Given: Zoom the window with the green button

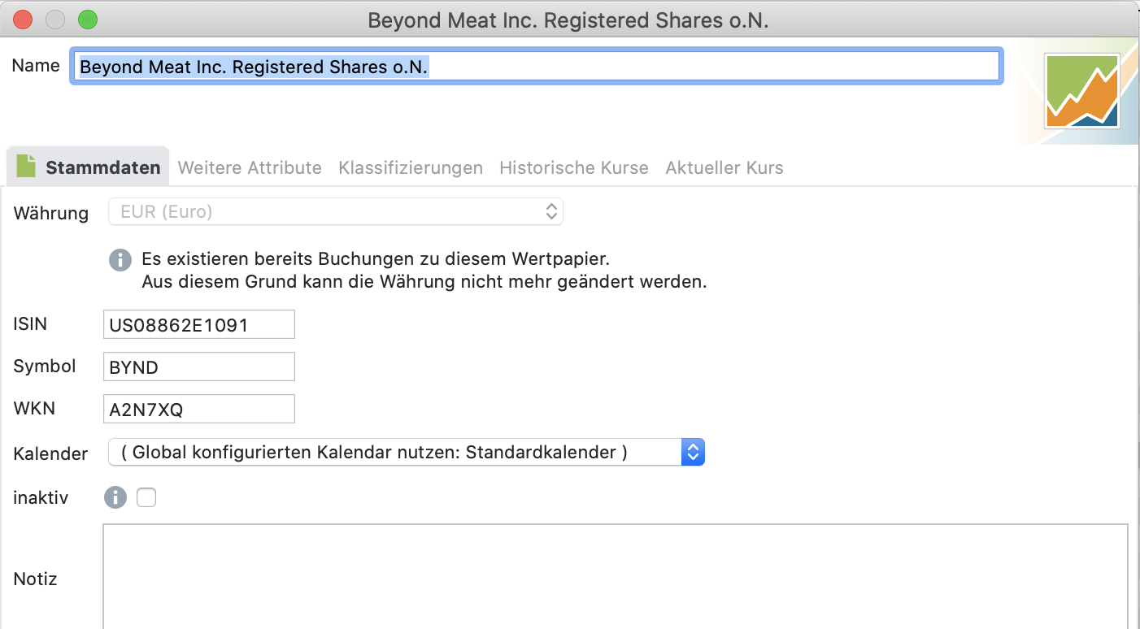Looking at the screenshot, I should point(87,20).
